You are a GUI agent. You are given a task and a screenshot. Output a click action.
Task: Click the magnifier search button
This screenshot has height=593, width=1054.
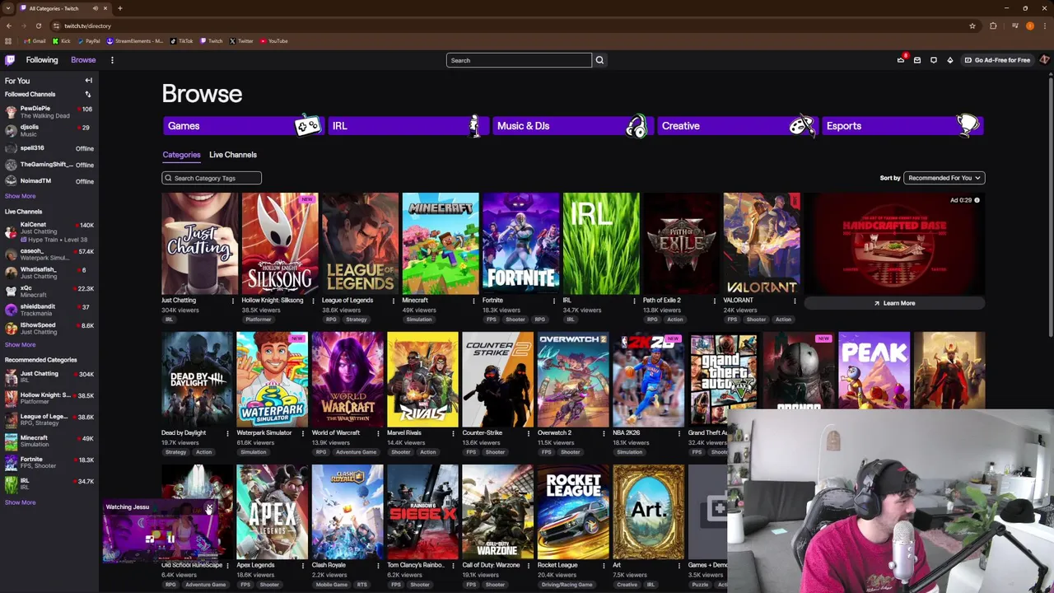pos(599,60)
